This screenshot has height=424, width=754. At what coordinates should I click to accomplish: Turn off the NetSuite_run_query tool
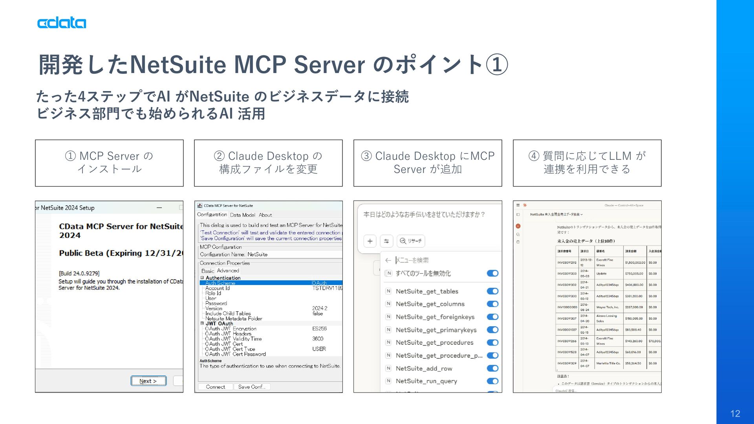point(492,381)
